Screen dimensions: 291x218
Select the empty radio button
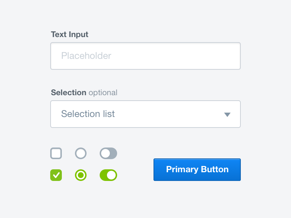81,153
